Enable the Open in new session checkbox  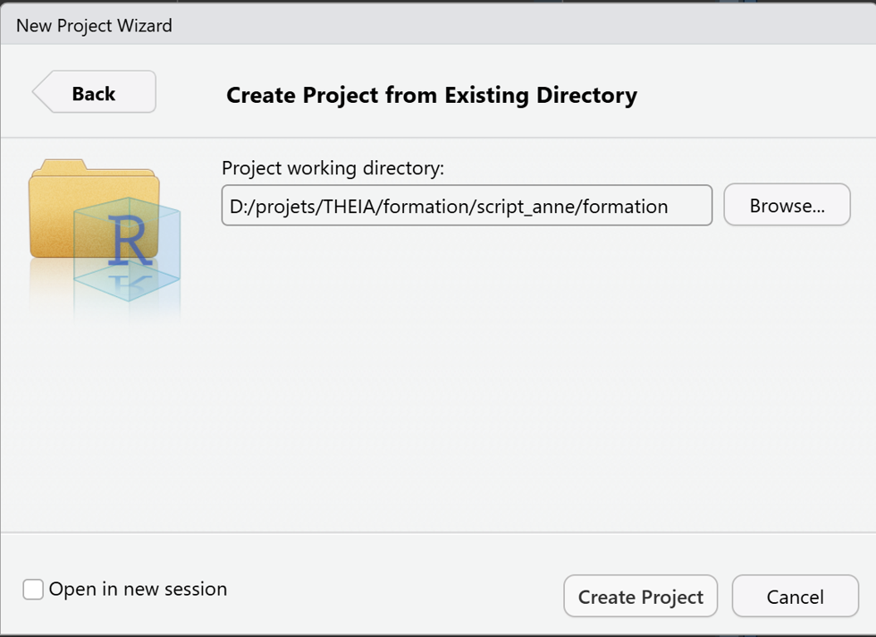[x=33, y=590]
